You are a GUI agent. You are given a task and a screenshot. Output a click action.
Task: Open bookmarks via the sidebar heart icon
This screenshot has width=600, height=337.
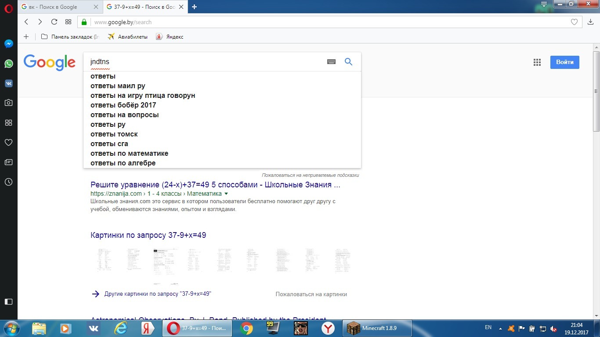tap(8, 142)
